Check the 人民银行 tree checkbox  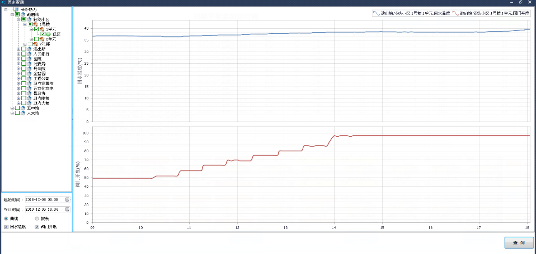click(24, 54)
